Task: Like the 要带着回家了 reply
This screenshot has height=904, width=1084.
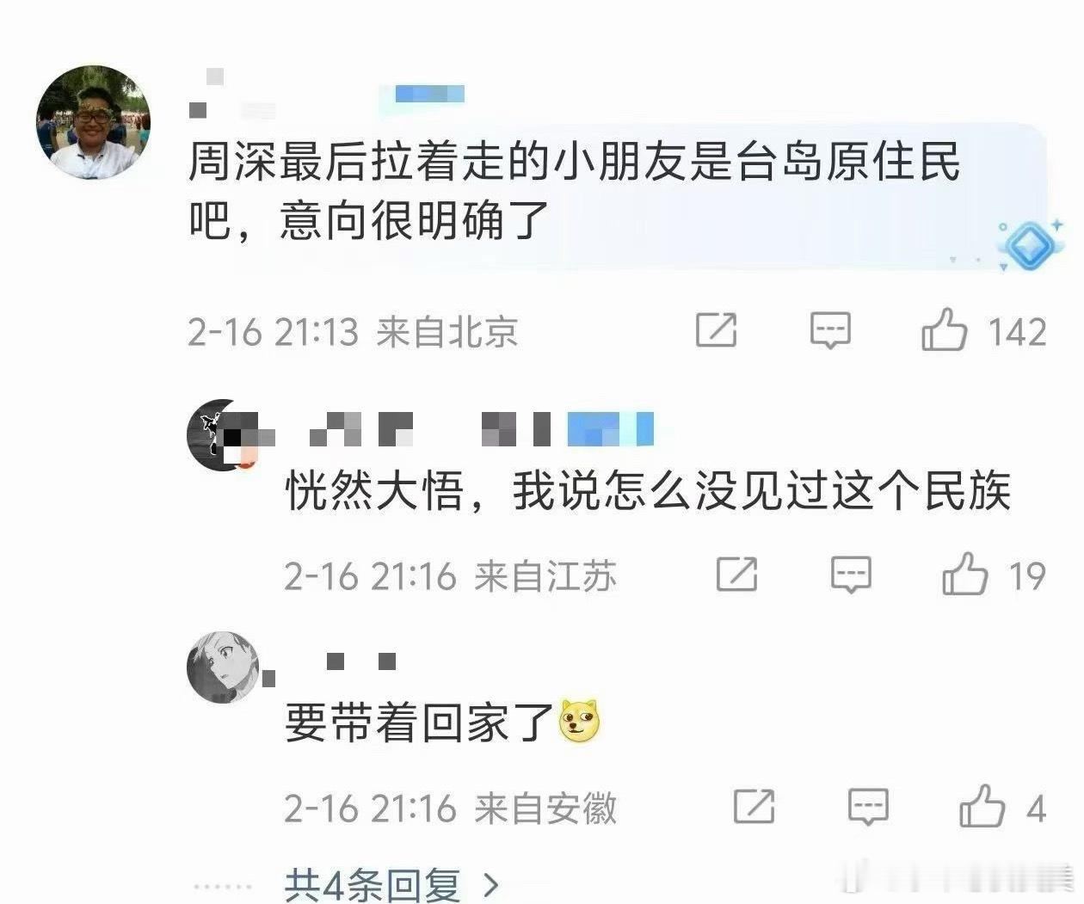Action: (x=982, y=807)
